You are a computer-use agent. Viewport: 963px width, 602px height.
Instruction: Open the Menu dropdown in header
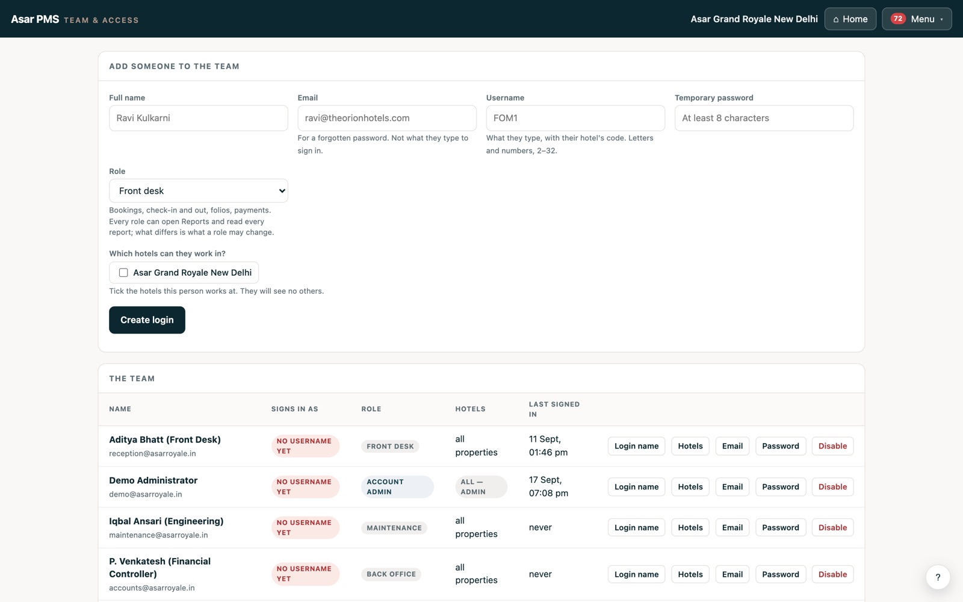917,19
